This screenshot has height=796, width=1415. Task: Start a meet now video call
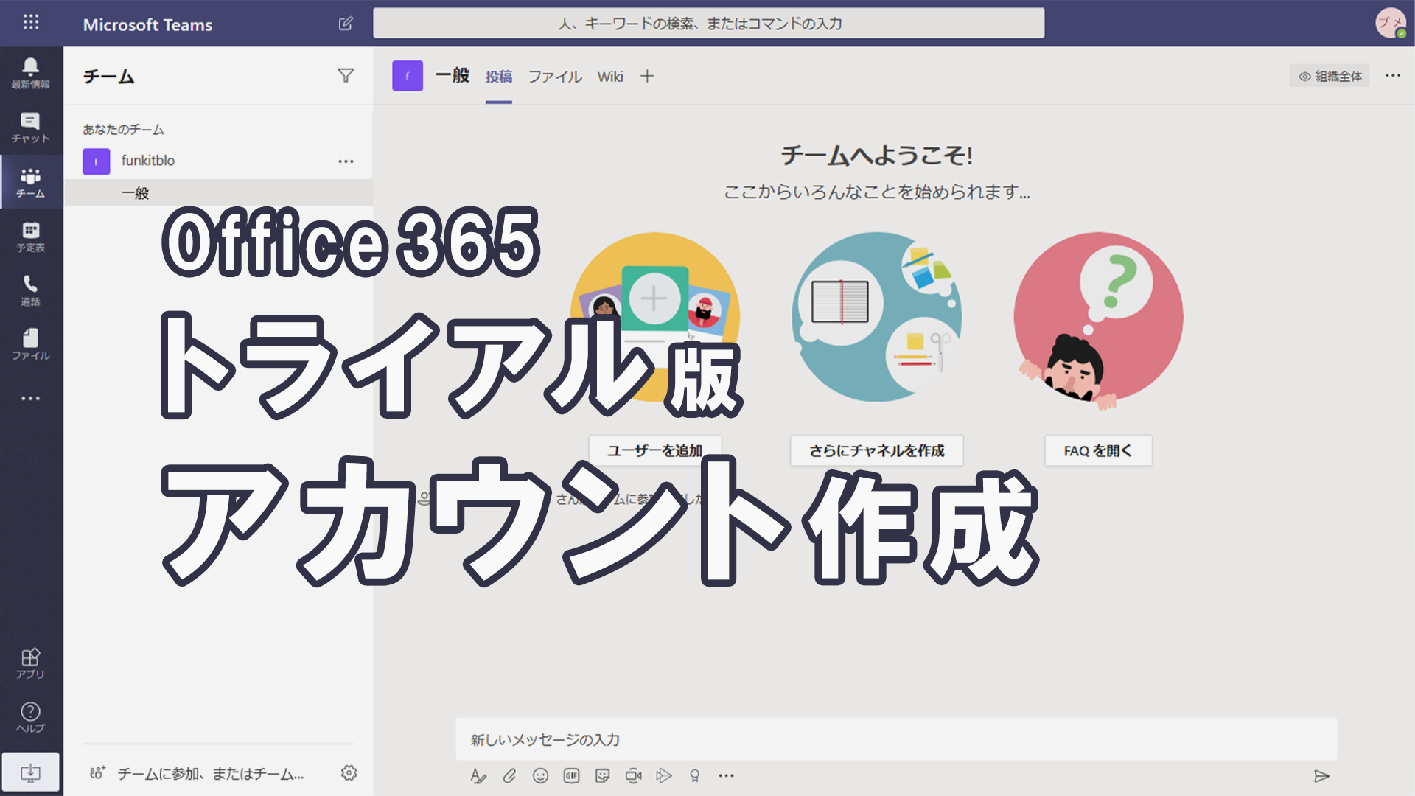coord(633,775)
